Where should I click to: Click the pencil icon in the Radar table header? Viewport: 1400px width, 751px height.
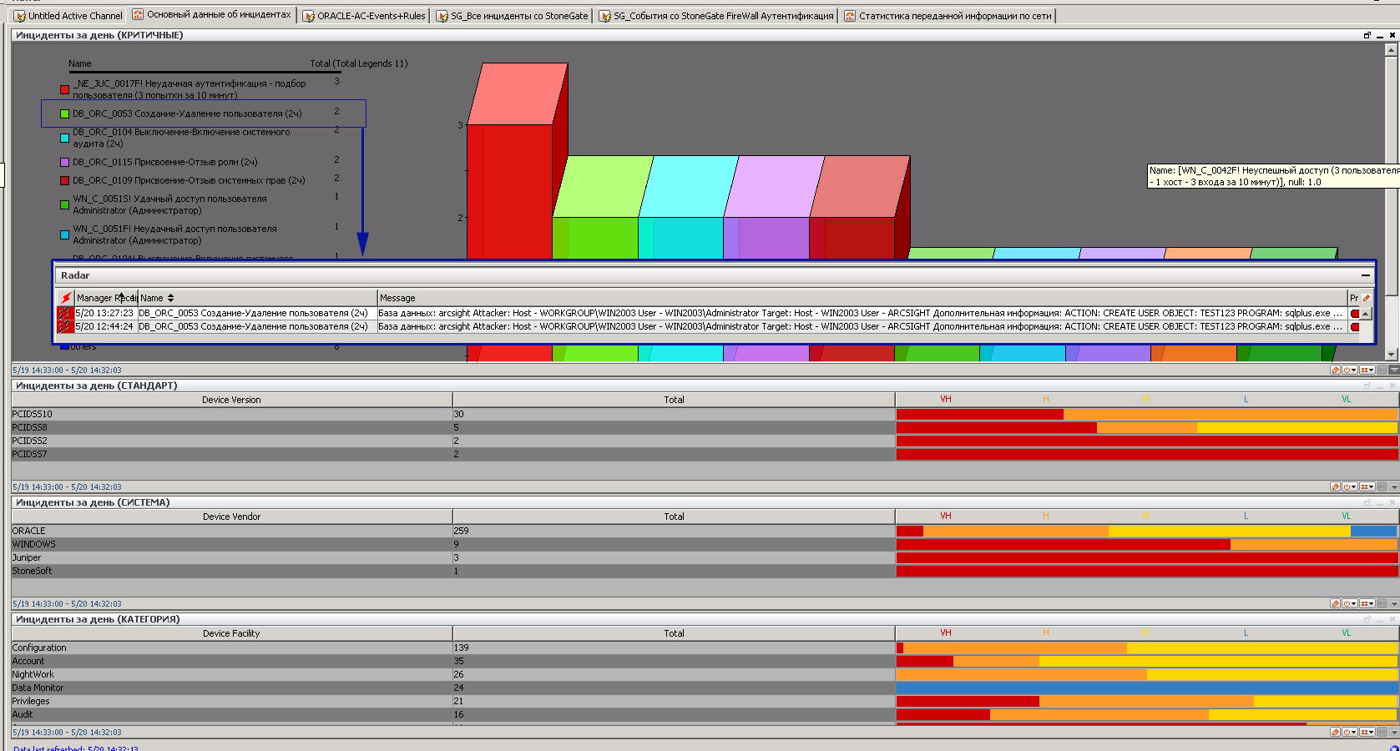[x=1366, y=298]
